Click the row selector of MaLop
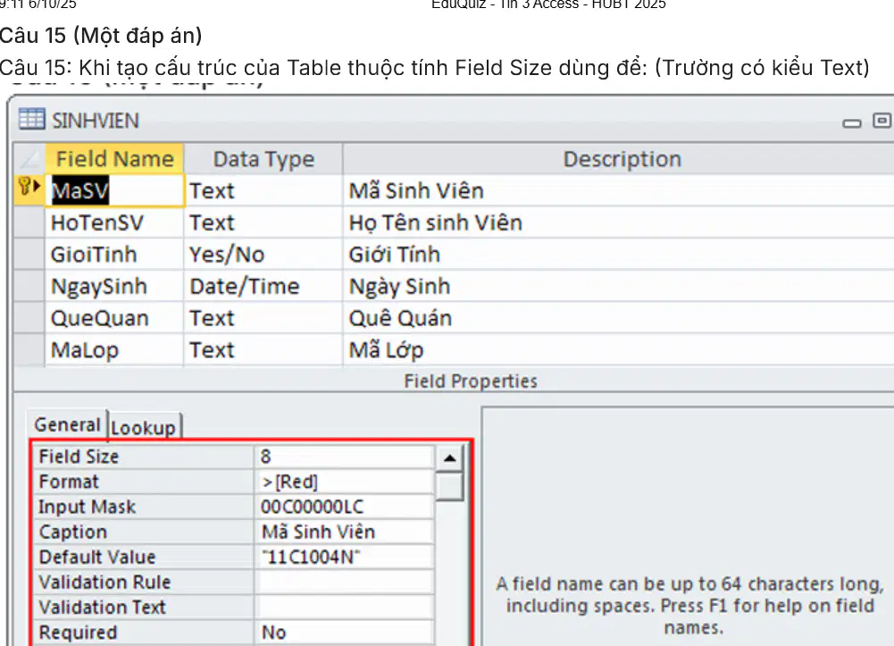Screen dimensions: 894x646 coord(29,349)
